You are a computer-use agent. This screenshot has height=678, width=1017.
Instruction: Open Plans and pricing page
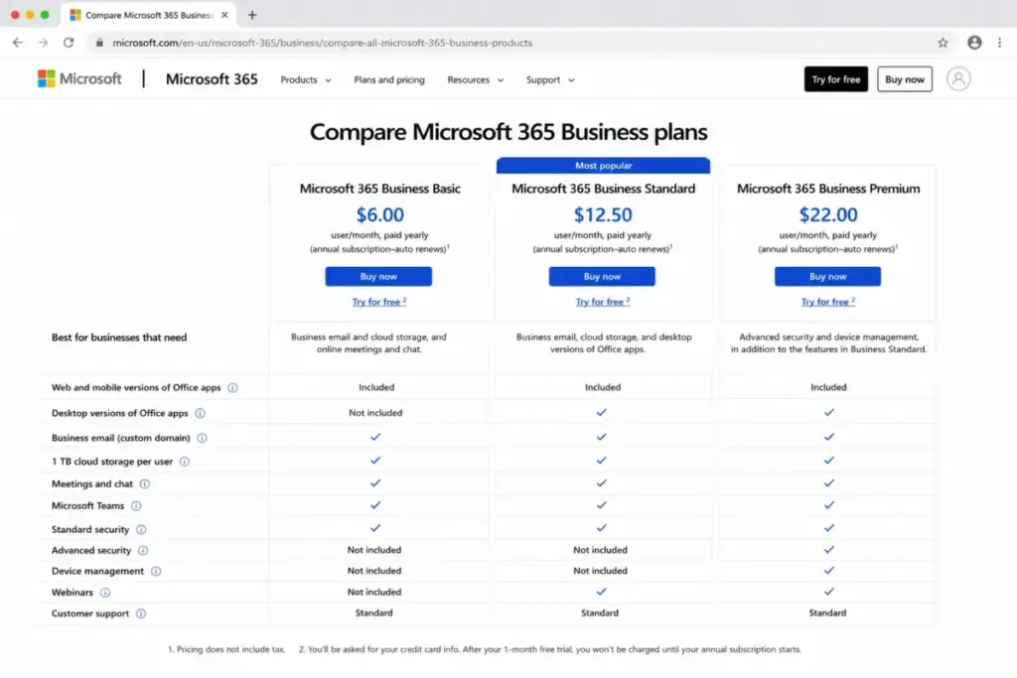click(389, 79)
